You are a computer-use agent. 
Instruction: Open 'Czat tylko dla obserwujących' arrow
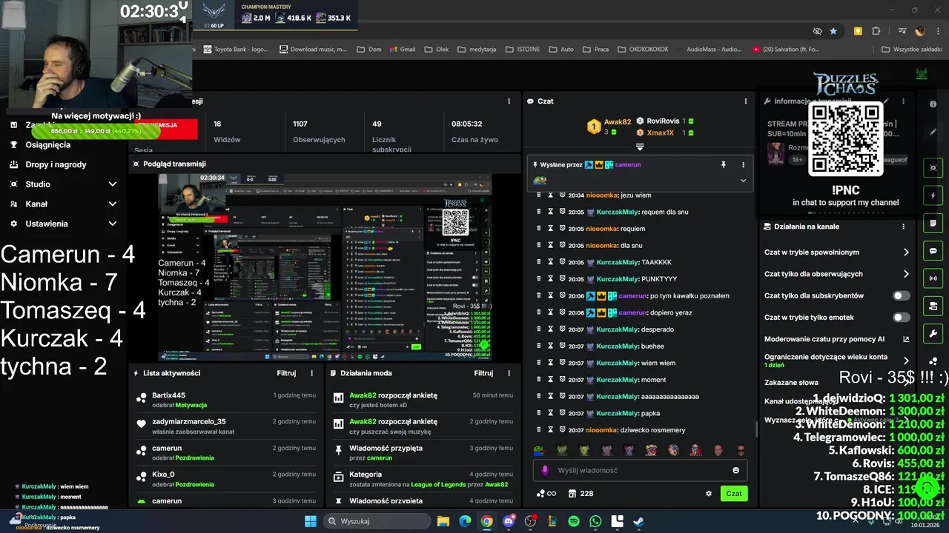pos(906,274)
